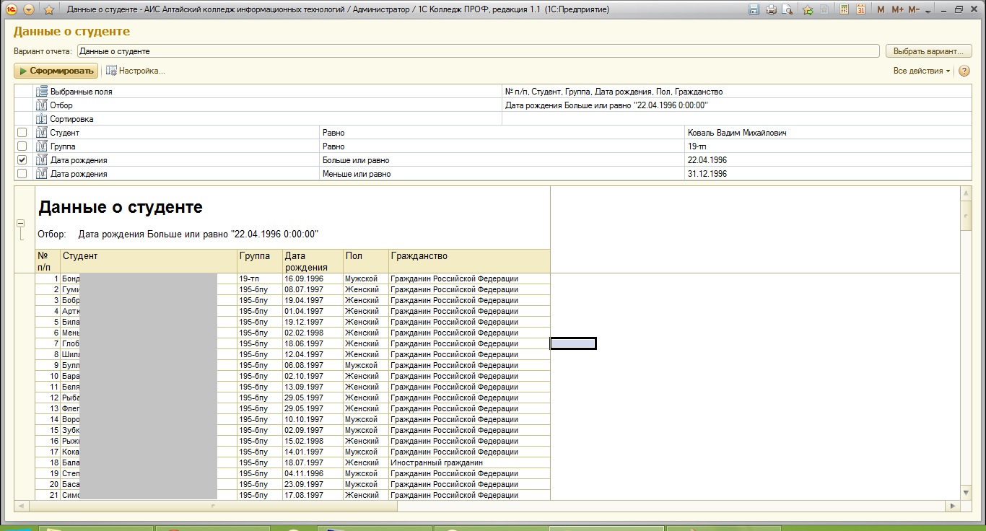This screenshot has width=986, height=531.
Task: Click the value Коваль Вадим Михайлович
Action: (737, 133)
